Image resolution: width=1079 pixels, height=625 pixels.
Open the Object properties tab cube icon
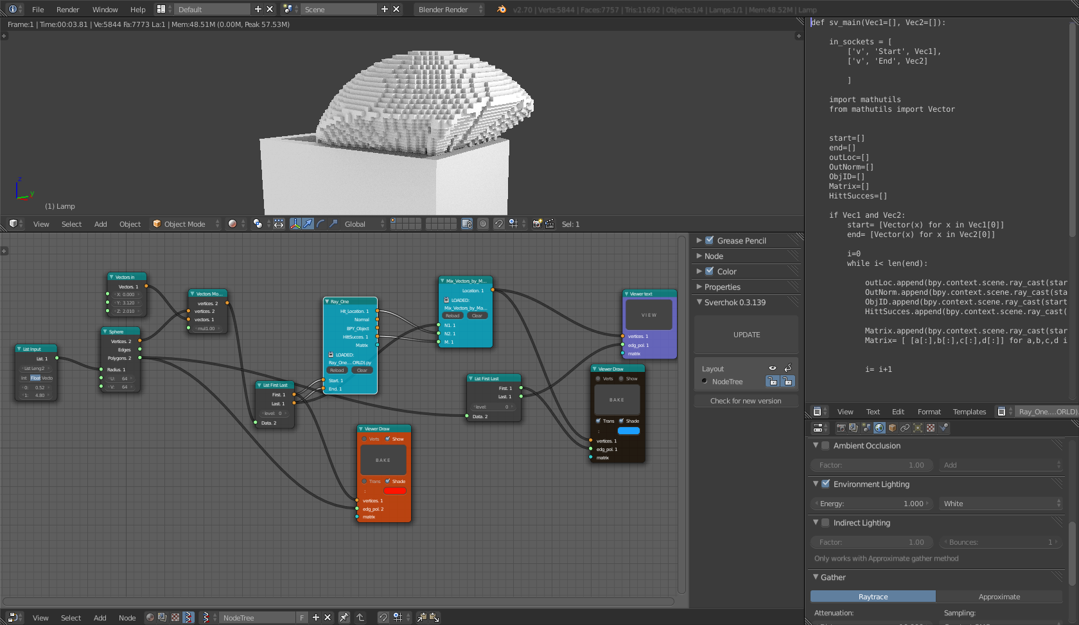tap(892, 428)
